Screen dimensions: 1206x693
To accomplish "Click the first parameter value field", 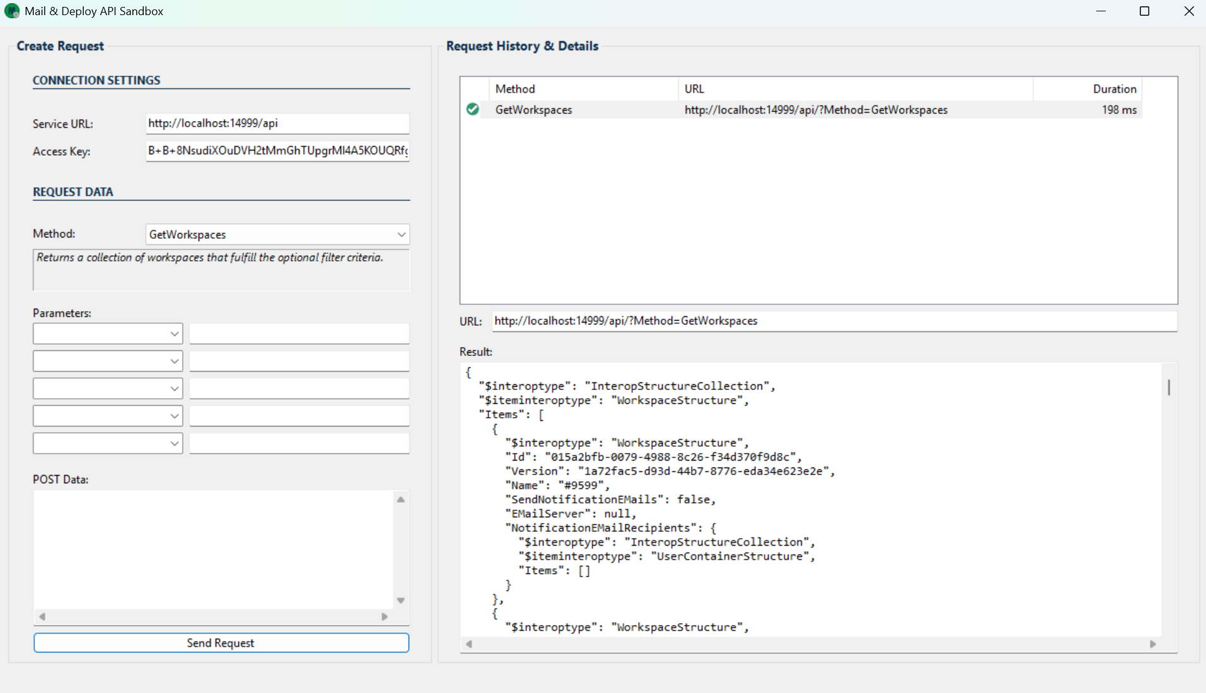I will click(299, 334).
